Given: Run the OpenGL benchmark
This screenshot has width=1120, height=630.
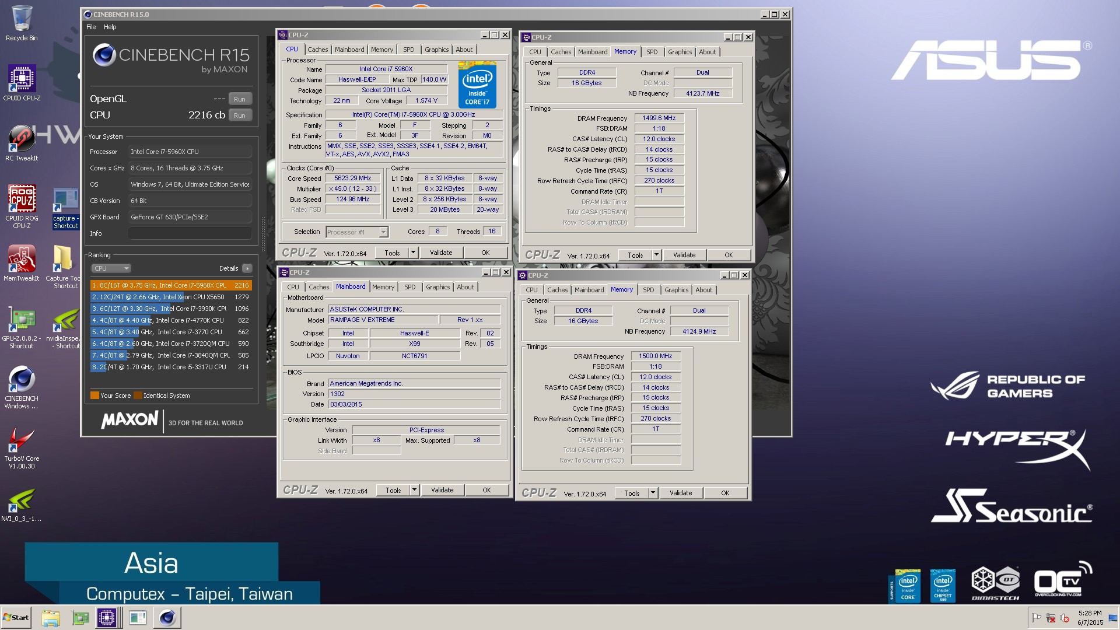Looking at the screenshot, I should [240, 99].
